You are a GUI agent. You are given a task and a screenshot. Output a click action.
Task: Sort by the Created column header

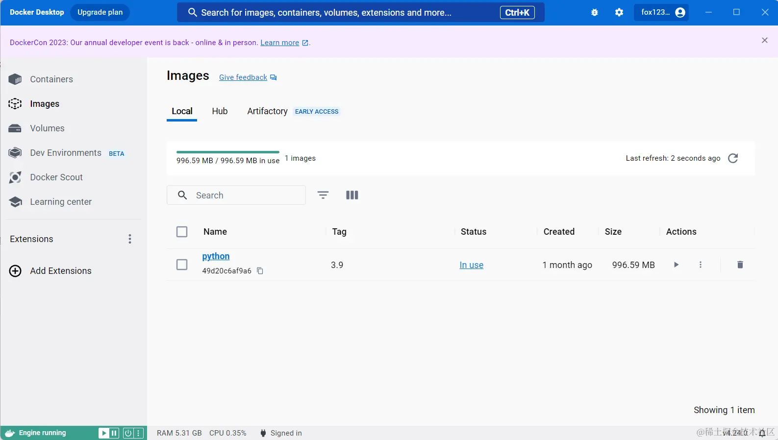coord(559,232)
